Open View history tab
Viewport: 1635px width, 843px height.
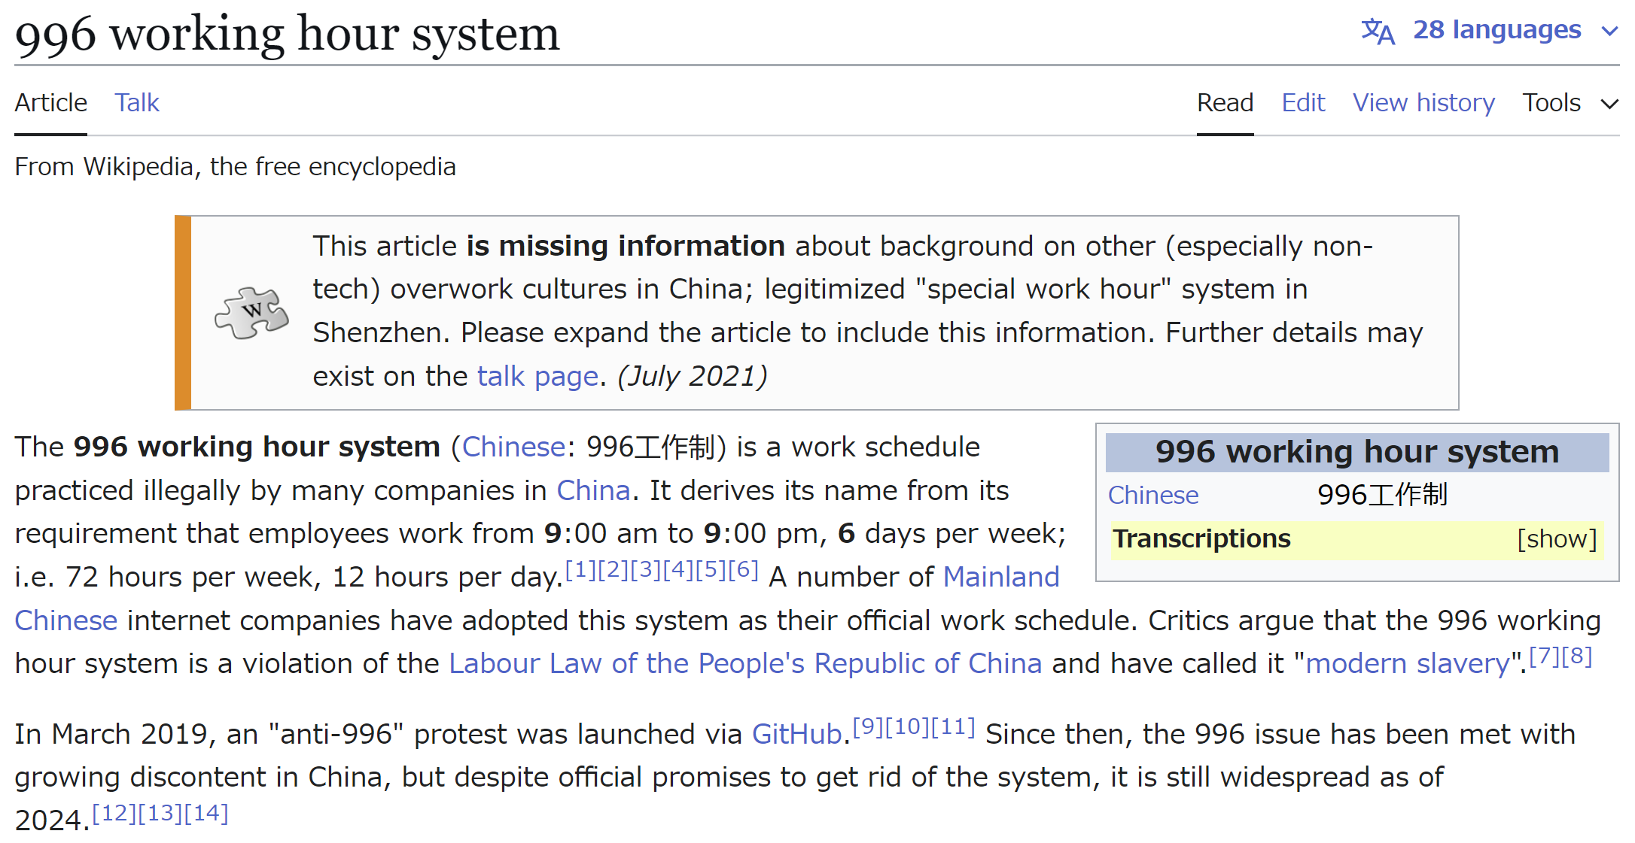tap(1423, 103)
